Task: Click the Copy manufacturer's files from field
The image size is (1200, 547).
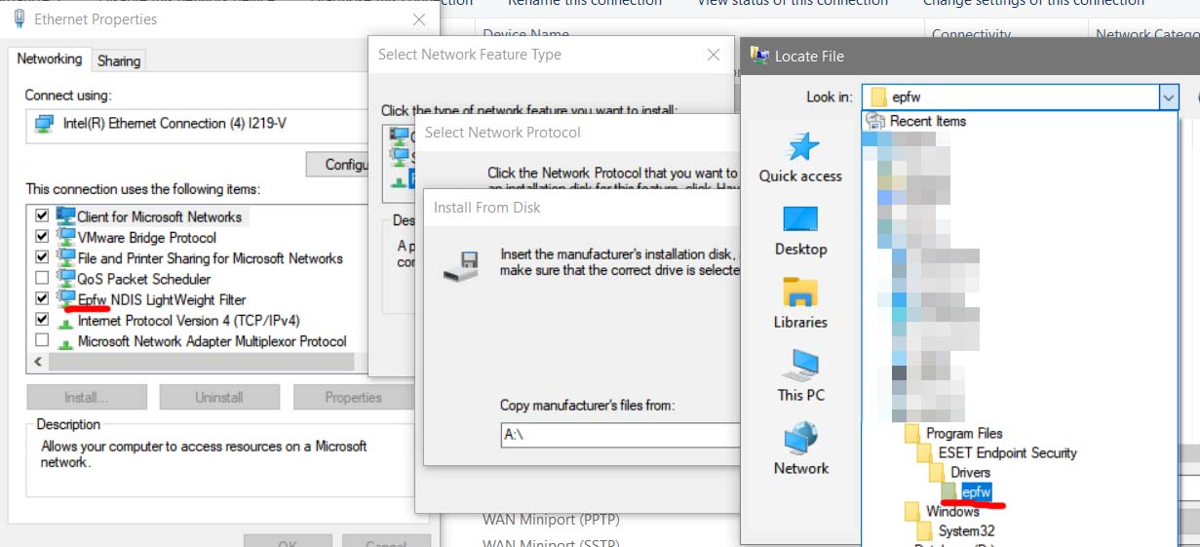Action: click(620, 435)
